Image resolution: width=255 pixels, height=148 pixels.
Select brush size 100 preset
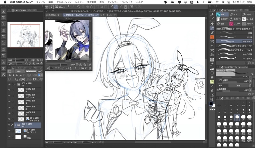(249, 125)
